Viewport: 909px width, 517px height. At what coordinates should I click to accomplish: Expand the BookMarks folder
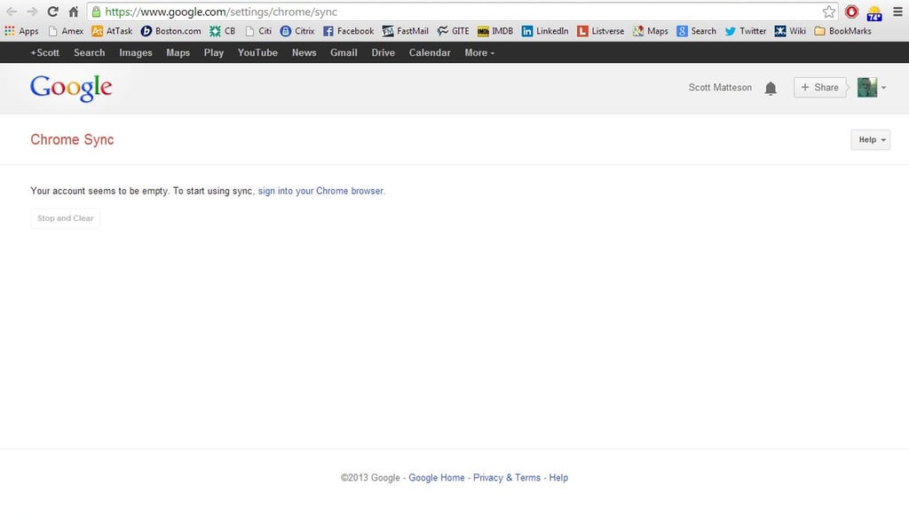[x=843, y=31]
